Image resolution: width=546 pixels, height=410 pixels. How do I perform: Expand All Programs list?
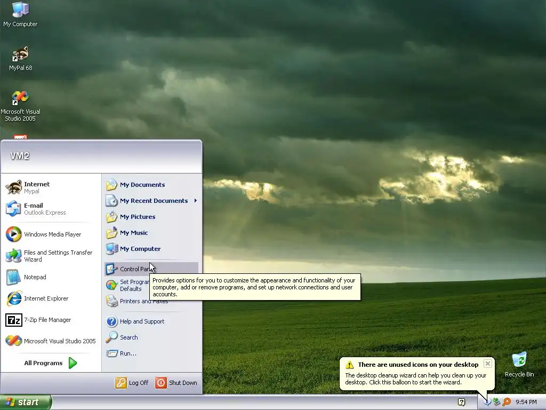(x=51, y=363)
